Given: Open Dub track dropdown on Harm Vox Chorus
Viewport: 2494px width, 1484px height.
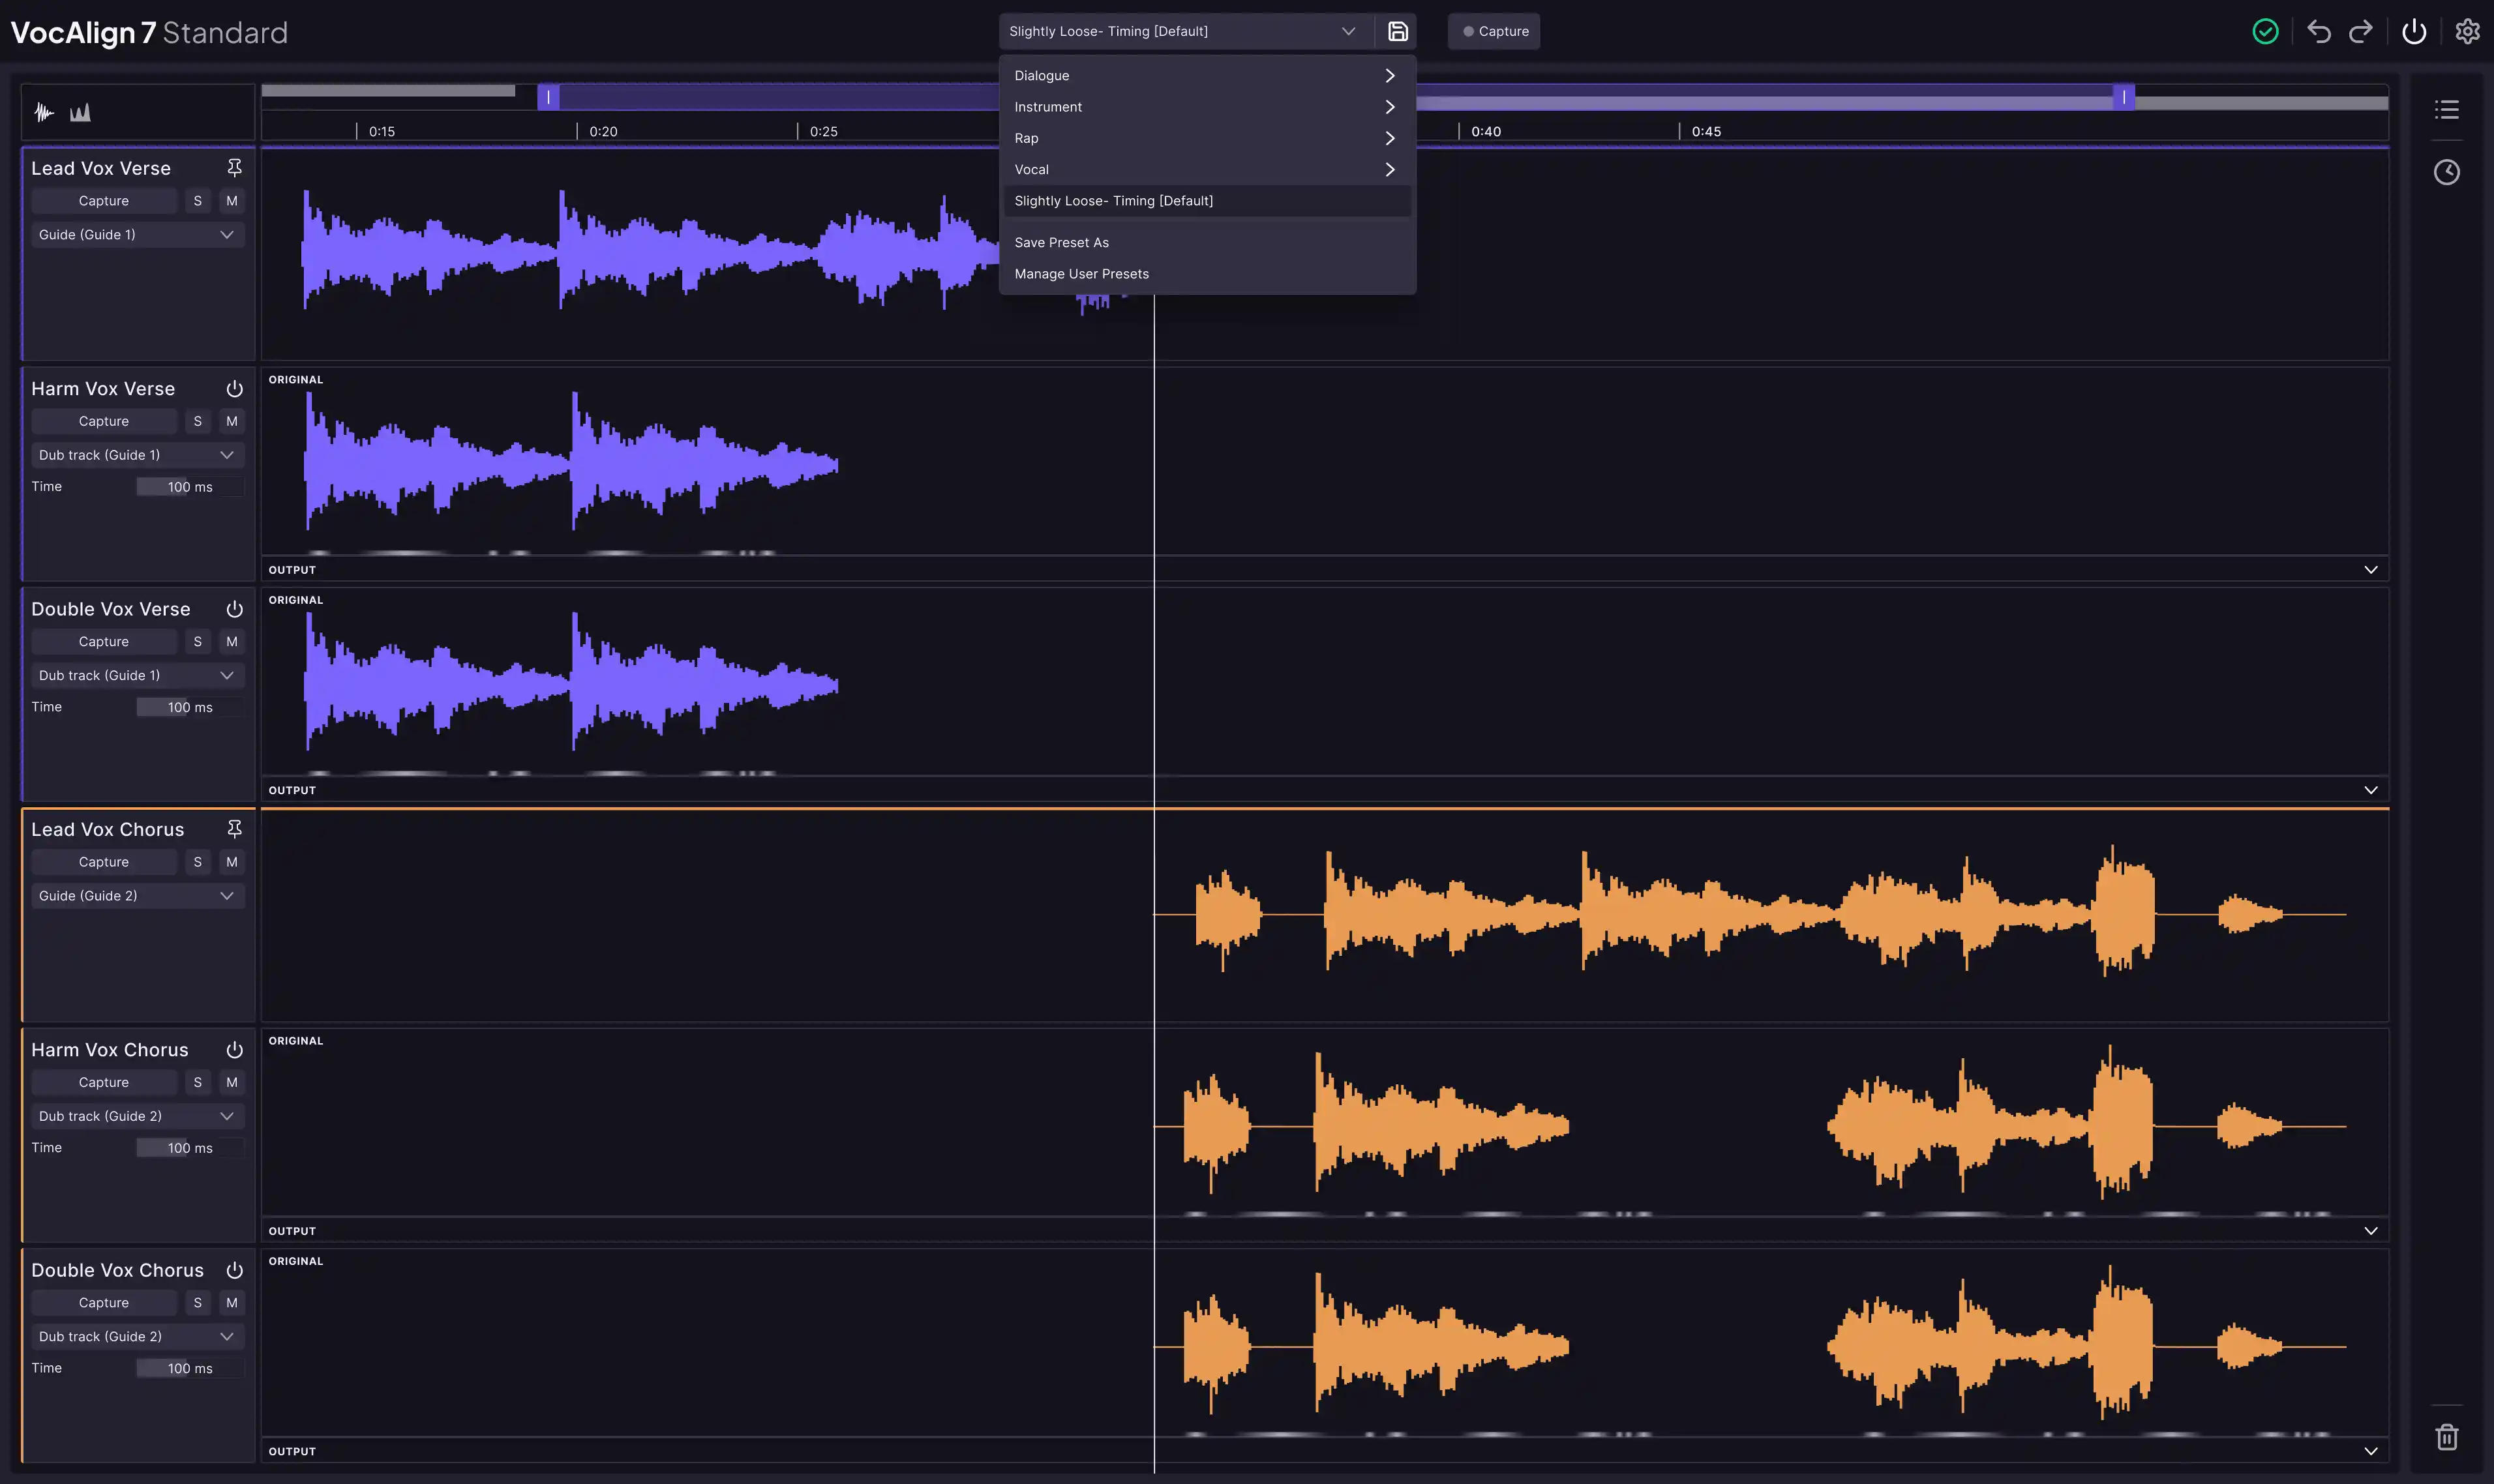Looking at the screenshot, I should 138,1116.
